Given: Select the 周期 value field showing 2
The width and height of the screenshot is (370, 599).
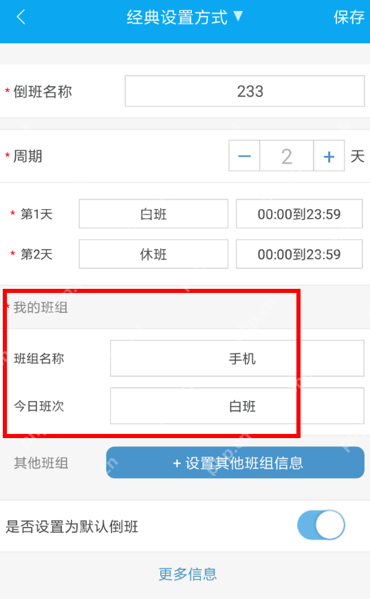Looking at the screenshot, I should tap(287, 155).
